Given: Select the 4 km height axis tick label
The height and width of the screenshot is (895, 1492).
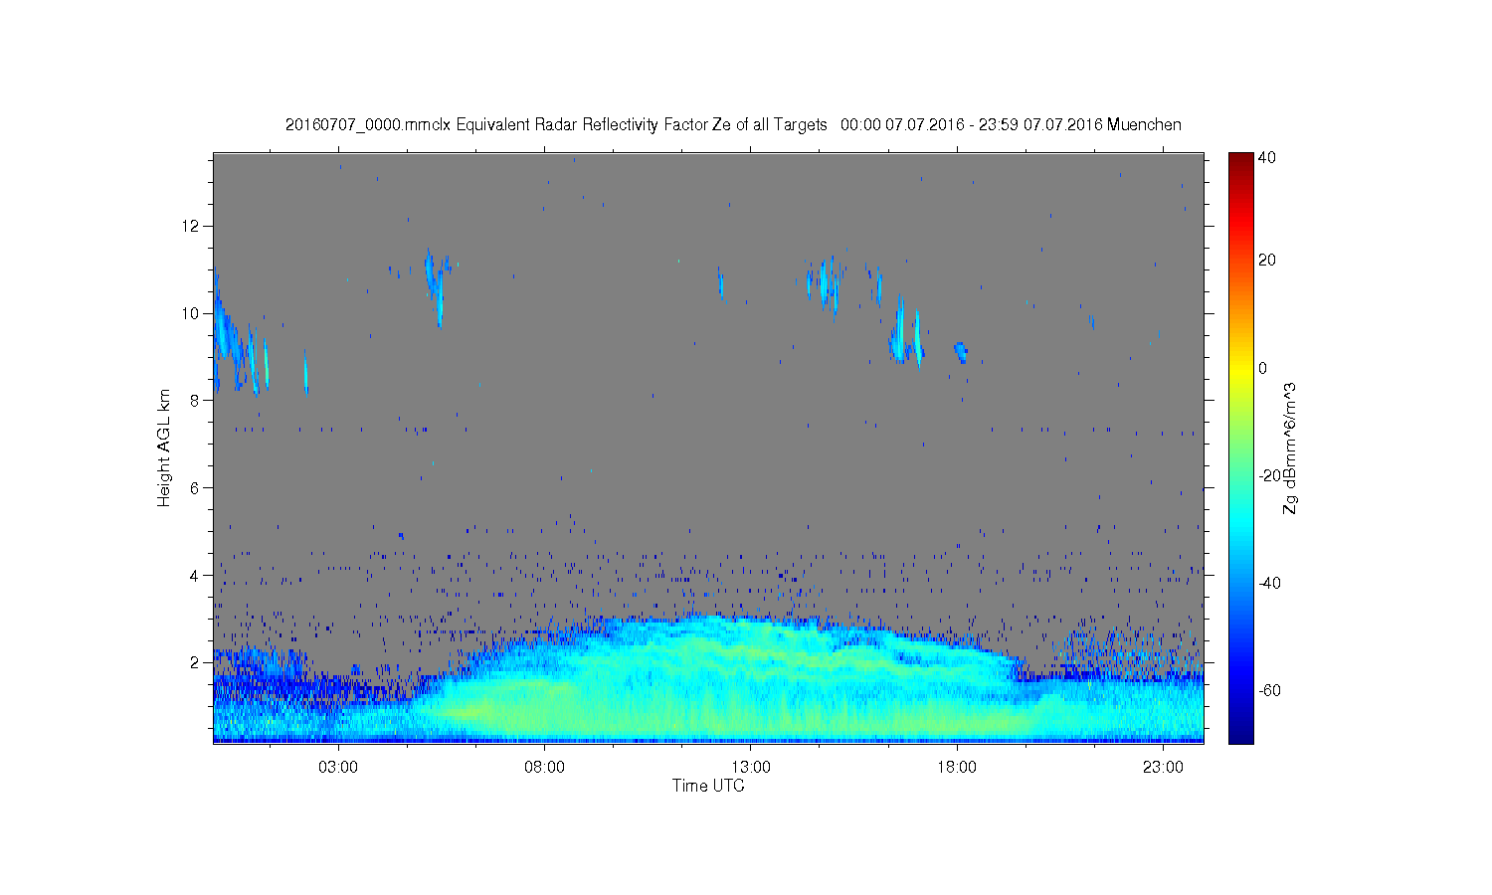Looking at the screenshot, I should (195, 575).
